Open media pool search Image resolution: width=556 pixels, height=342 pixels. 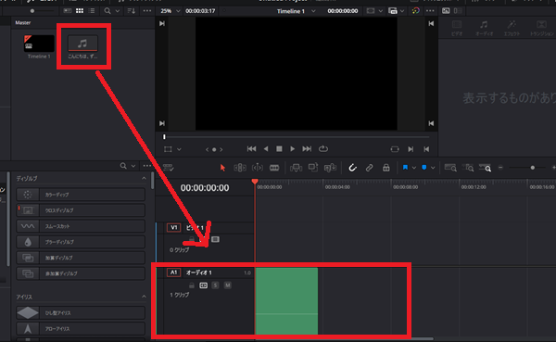(x=107, y=11)
